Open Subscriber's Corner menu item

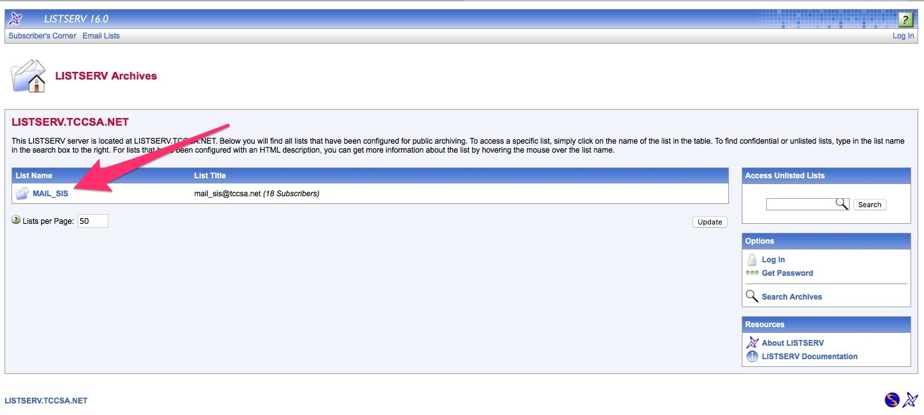(x=42, y=36)
